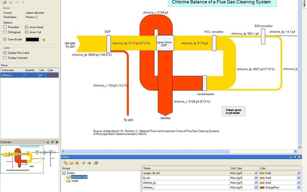Close the Entries panel
307x192 pixels.
click(x=299, y=157)
